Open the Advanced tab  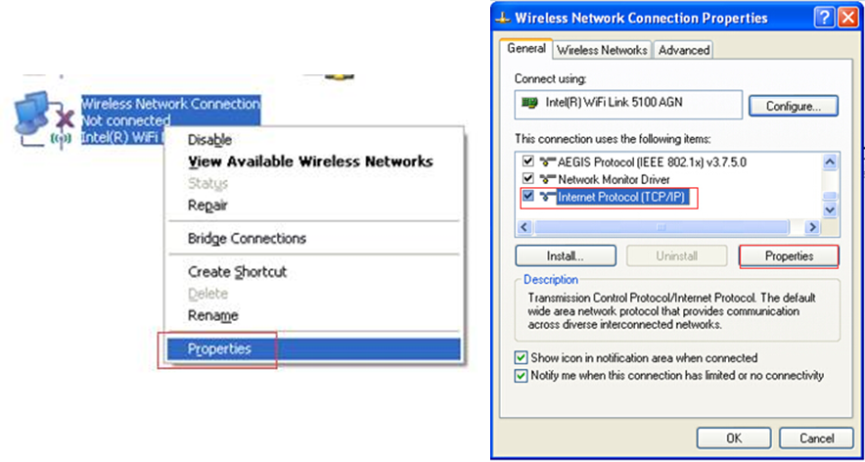[x=684, y=50]
